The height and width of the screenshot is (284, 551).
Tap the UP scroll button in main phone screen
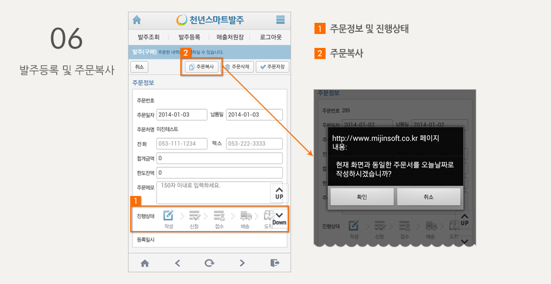click(279, 193)
